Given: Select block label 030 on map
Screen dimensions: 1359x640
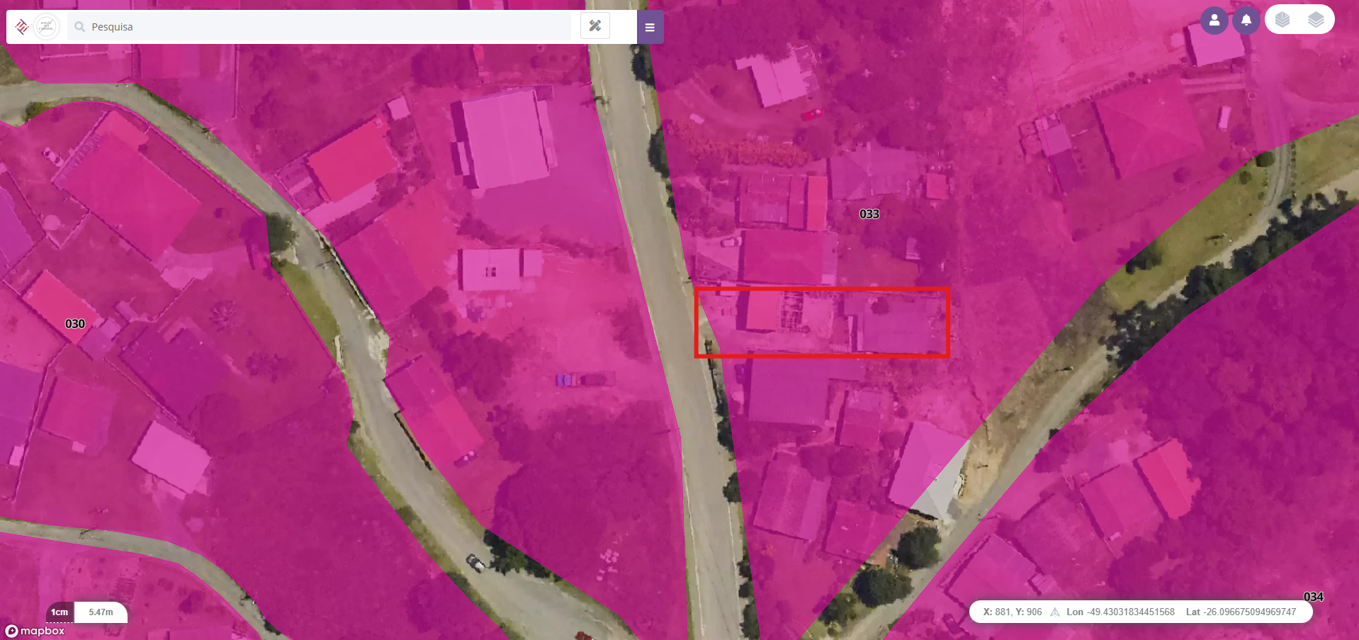Looking at the screenshot, I should (75, 324).
